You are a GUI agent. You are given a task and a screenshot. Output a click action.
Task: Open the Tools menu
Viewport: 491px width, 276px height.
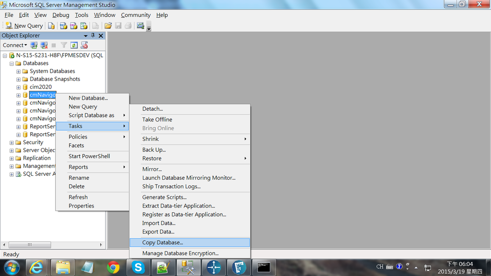pyautogui.click(x=82, y=15)
